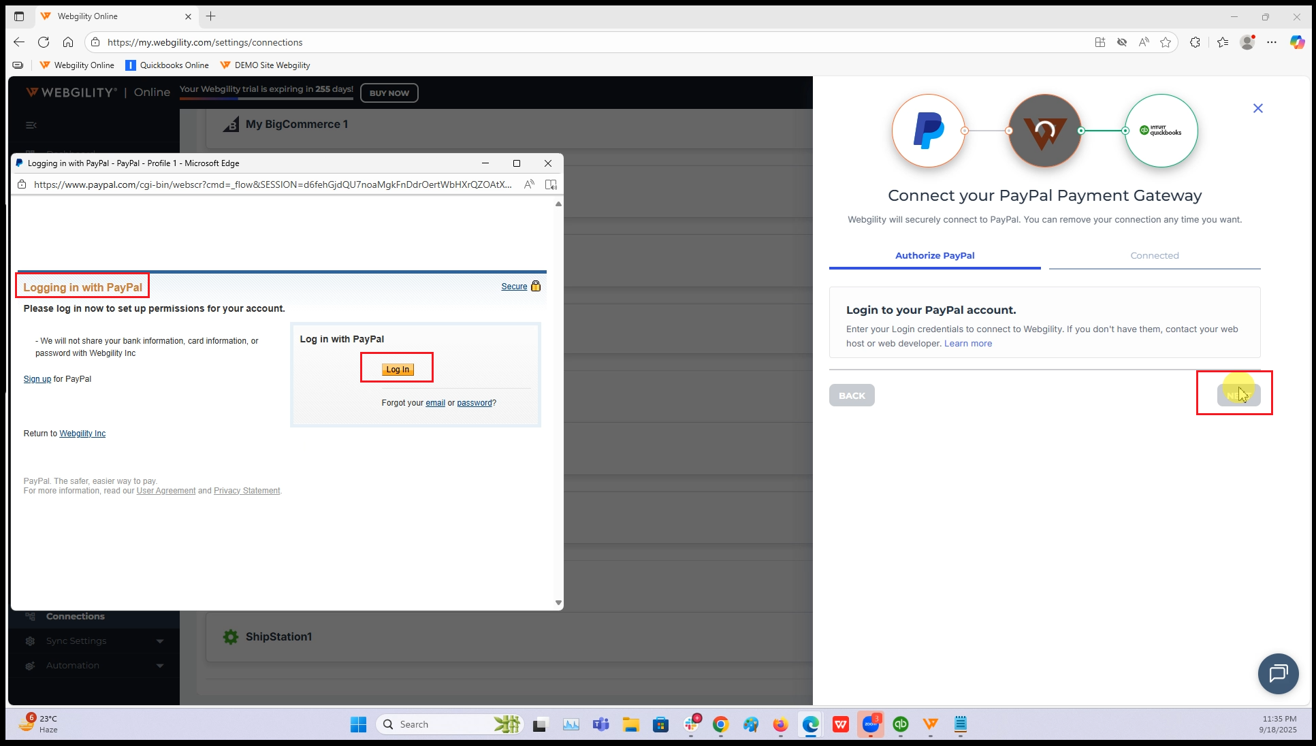The image size is (1316, 746).
Task: Click the Log In button in PayPal popup
Action: coord(398,369)
